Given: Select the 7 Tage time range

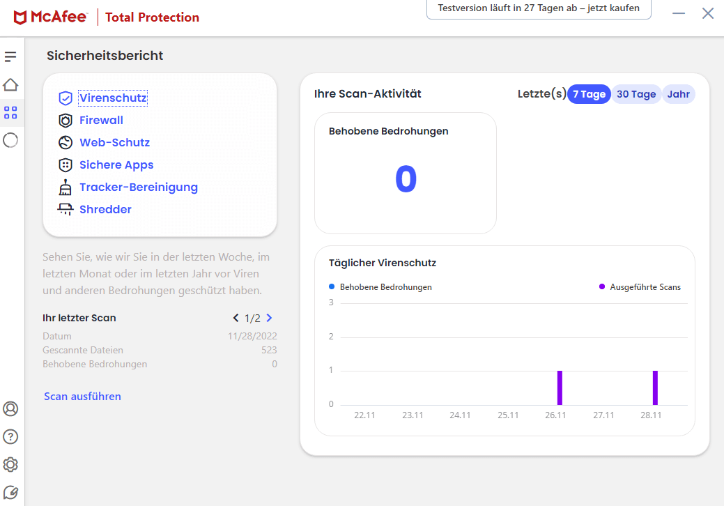Looking at the screenshot, I should click(x=589, y=94).
